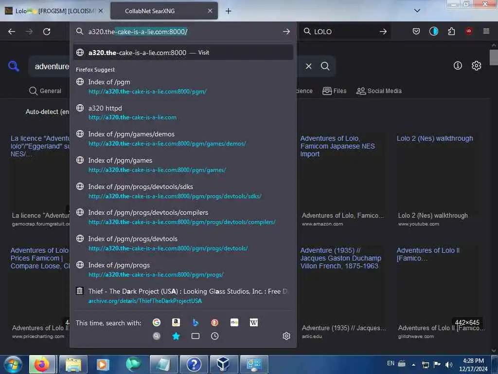Open the half-circle extension in toolbar
Viewport: 498px width, 374px height.
tap(433, 31)
